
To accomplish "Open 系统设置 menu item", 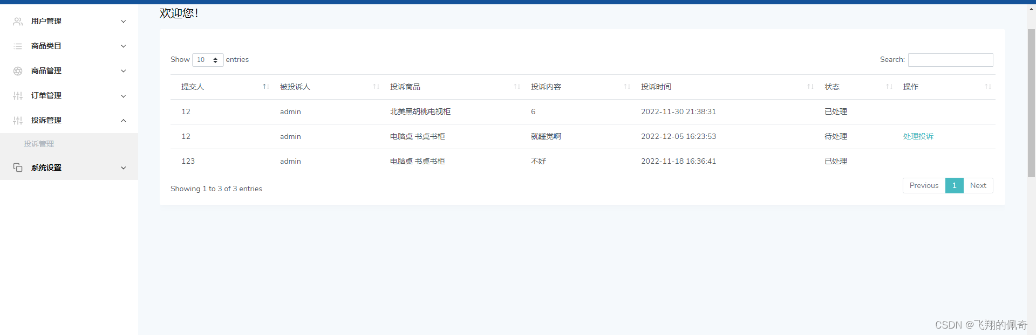I will pyautogui.click(x=69, y=167).
